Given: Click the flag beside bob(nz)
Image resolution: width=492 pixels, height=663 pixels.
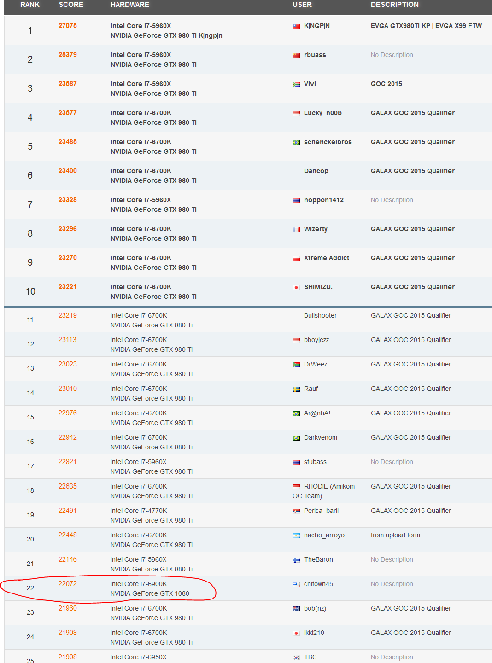Looking at the screenshot, I should click(x=296, y=609).
